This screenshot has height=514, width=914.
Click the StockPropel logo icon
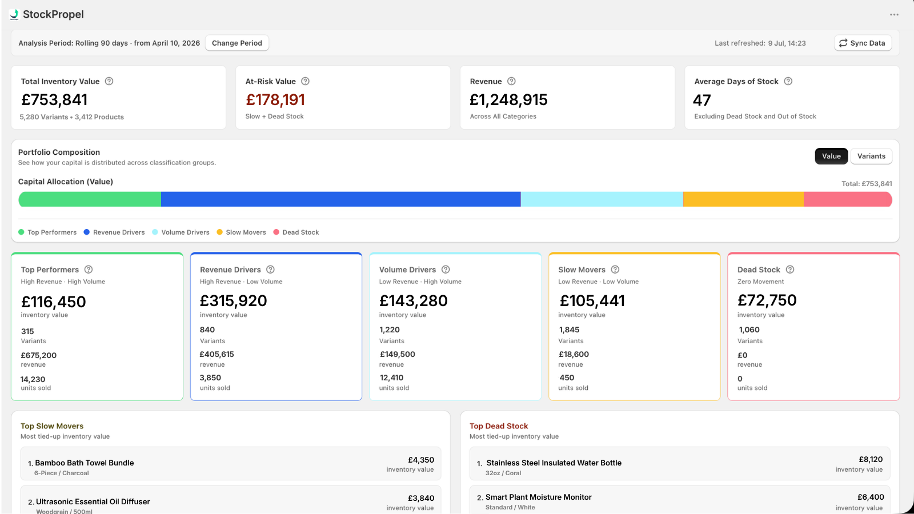[14, 14]
